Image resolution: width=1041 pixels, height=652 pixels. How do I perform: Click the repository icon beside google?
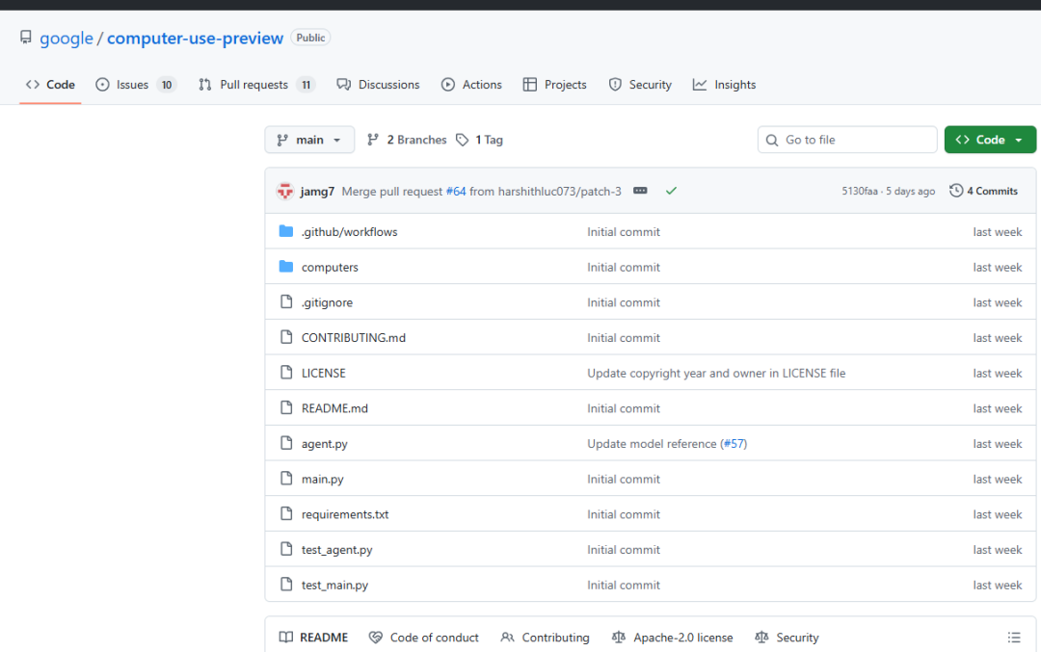[x=26, y=38]
